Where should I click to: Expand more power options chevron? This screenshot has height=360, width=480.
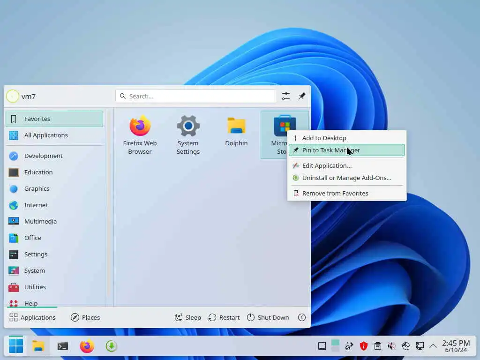tap(302, 317)
